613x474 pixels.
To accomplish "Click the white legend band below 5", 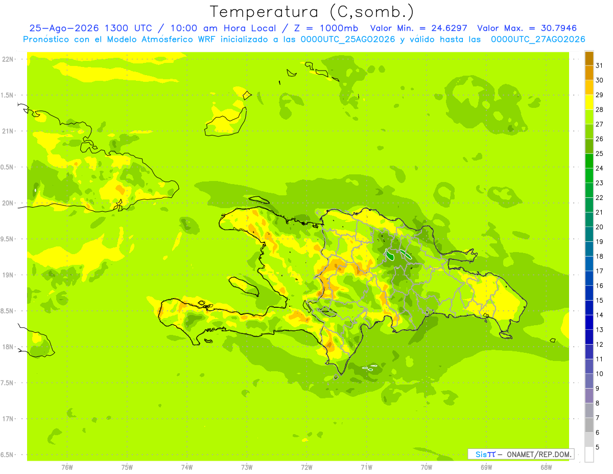I will pos(589,455).
